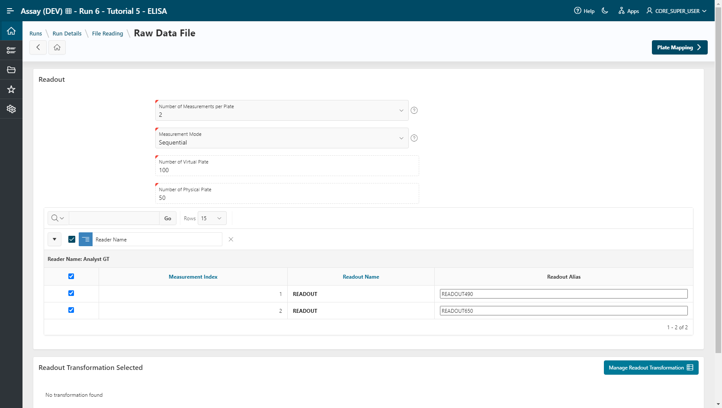Open the task list sidebar icon
Viewport: 722px width, 408px height.
click(x=11, y=51)
